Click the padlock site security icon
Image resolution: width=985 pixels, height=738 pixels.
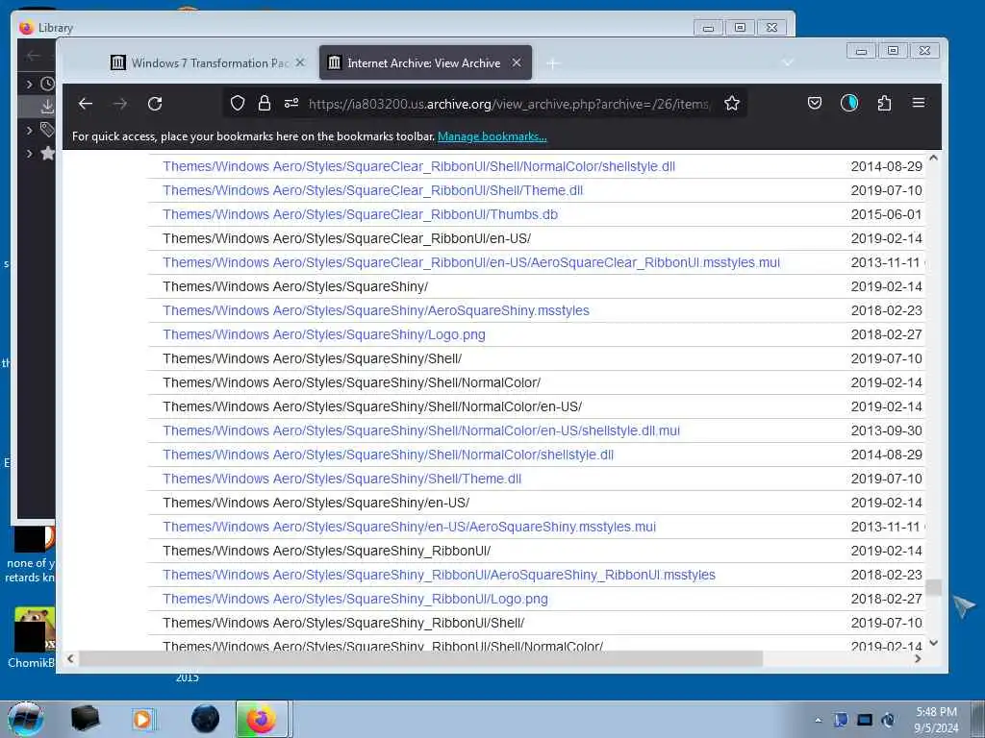coord(265,104)
